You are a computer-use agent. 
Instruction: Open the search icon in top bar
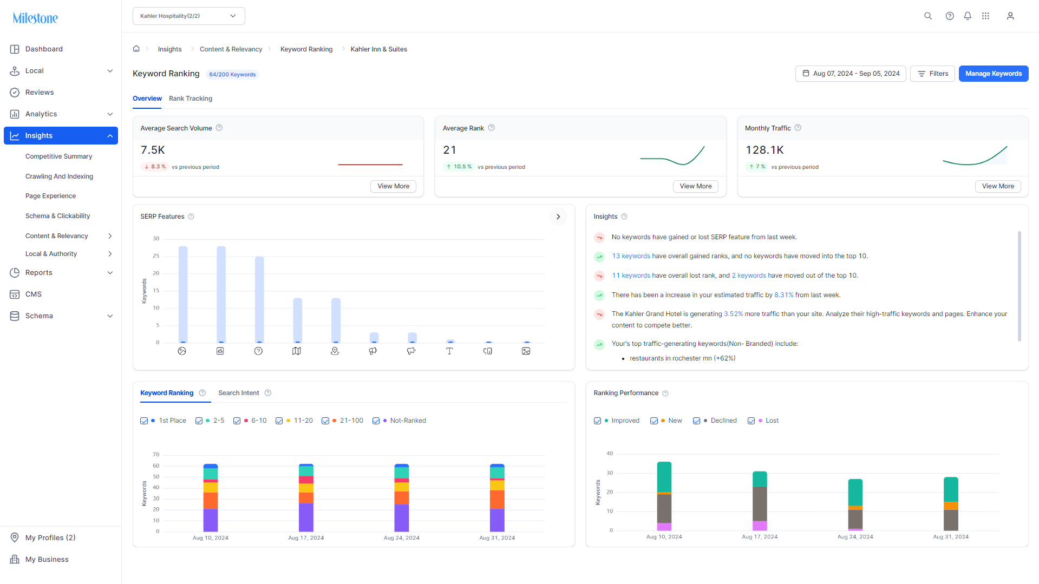click(928, 16)
